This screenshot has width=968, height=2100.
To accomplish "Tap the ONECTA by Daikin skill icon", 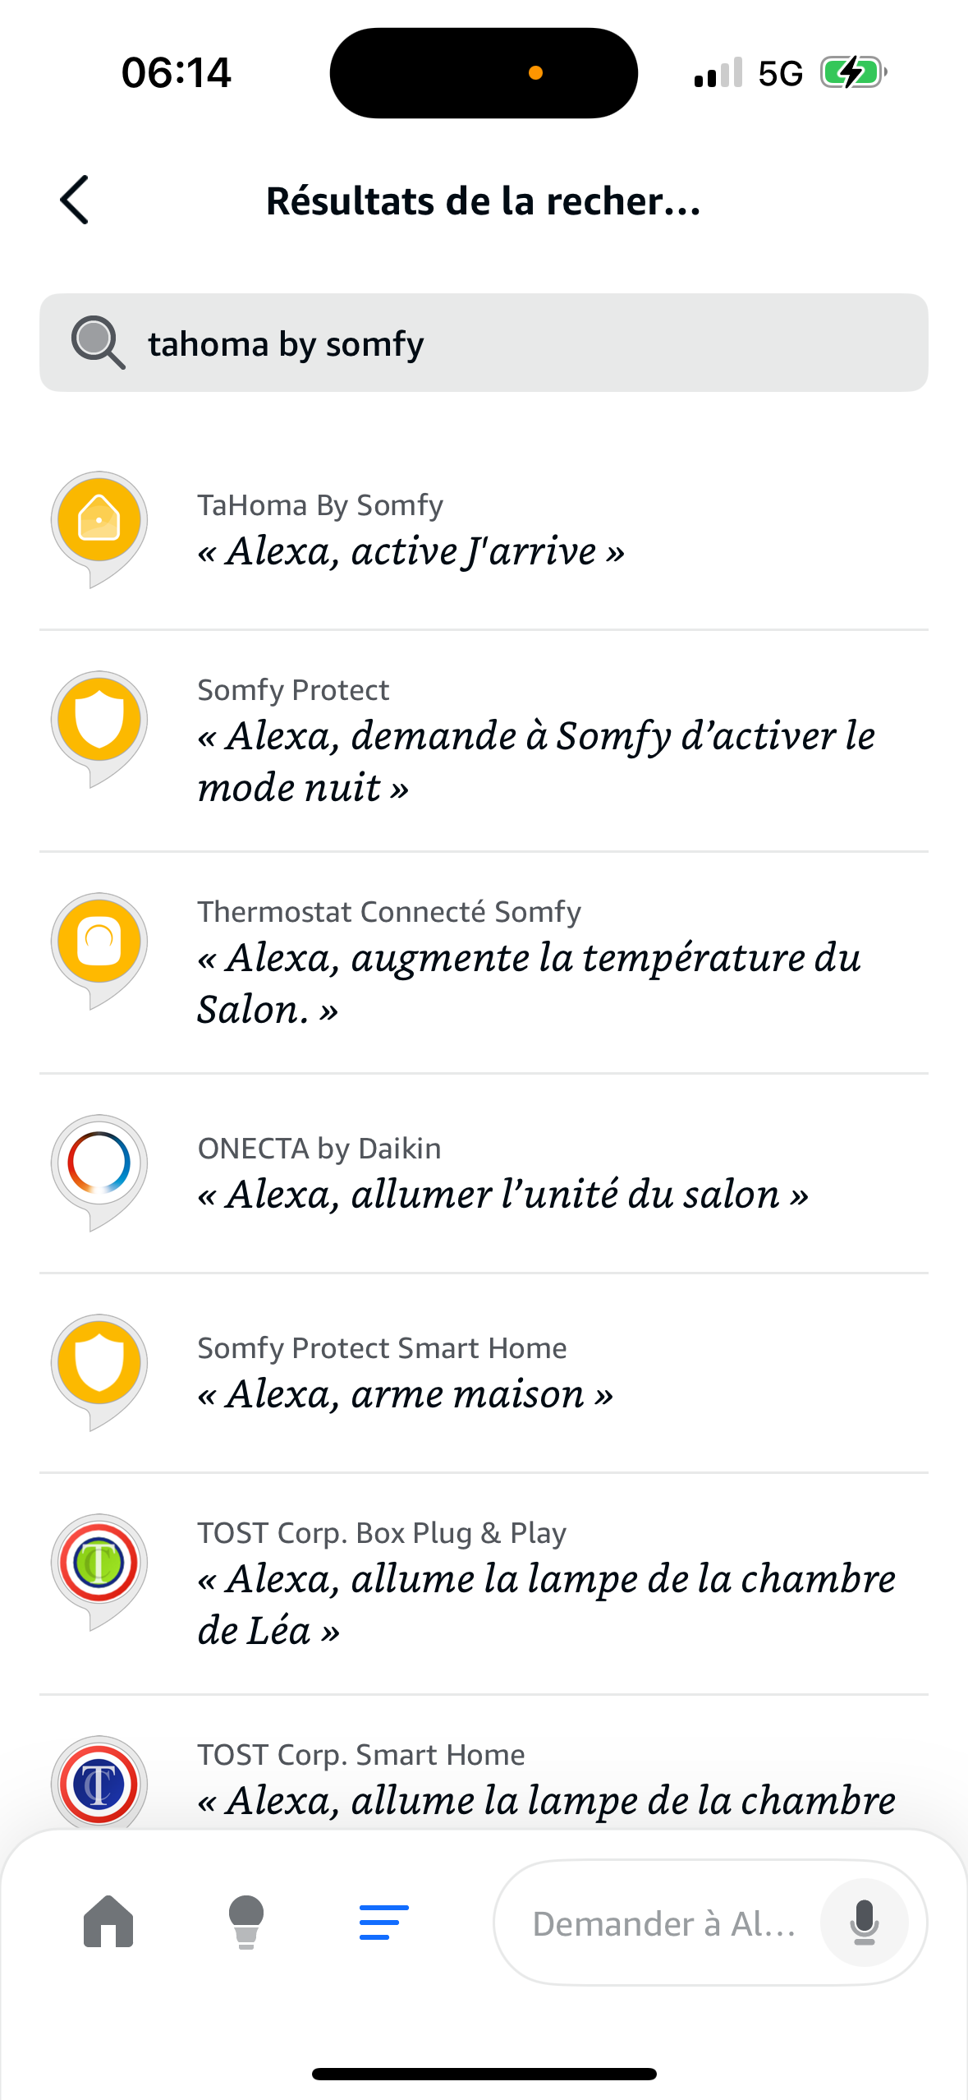I will click(99, 1167).
